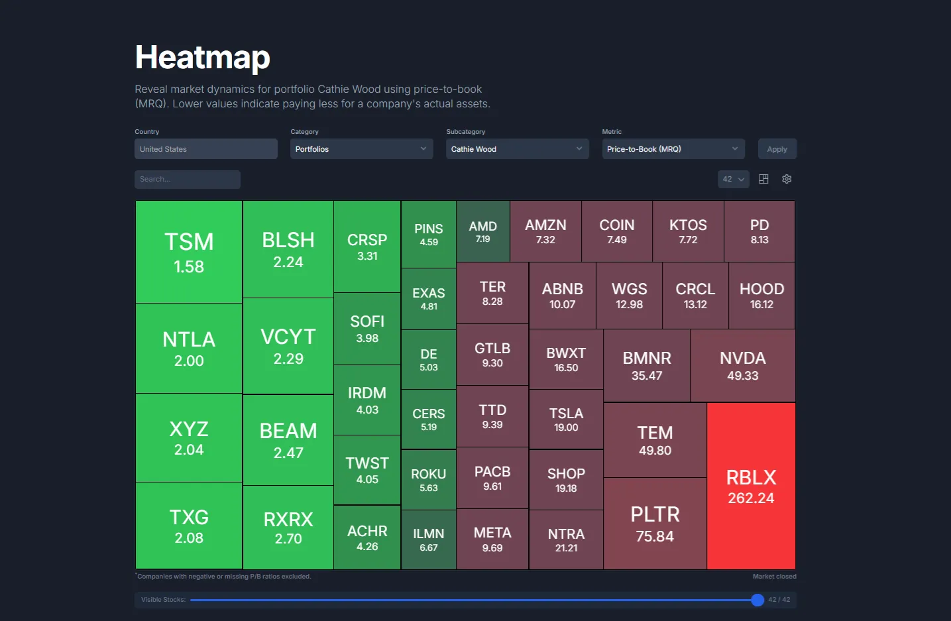Select the AMD tile
Image resolution: width=951 pixels, height=621 pixels.
(482, 231)
